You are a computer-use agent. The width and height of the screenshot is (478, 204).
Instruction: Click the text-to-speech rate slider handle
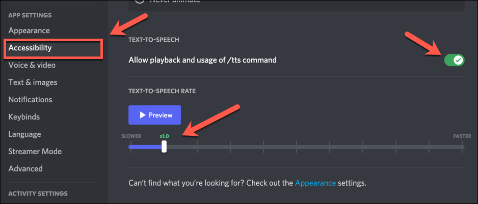[164, 147]
